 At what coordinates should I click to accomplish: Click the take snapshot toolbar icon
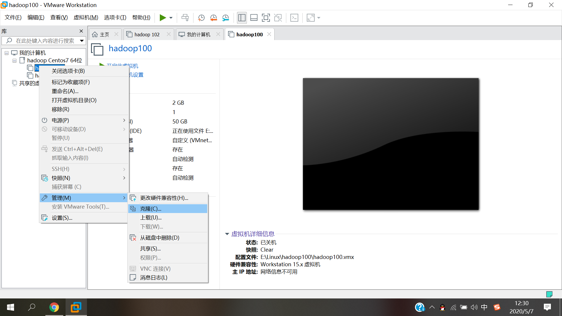[x=201, y=18]
